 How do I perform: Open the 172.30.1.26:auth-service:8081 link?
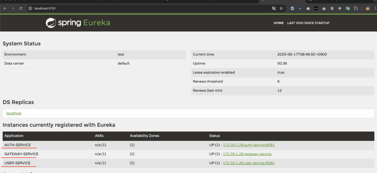(x=249, y=145)
